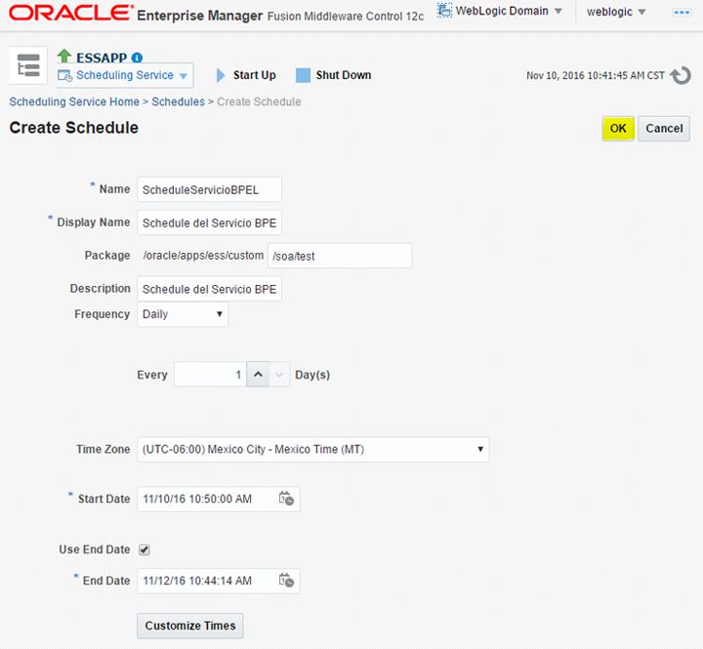Image resolution: width=703 pixels, height=649 pixels.
Task: Click the Create Schedule breadcrumb text
Action: click(259, 101)
